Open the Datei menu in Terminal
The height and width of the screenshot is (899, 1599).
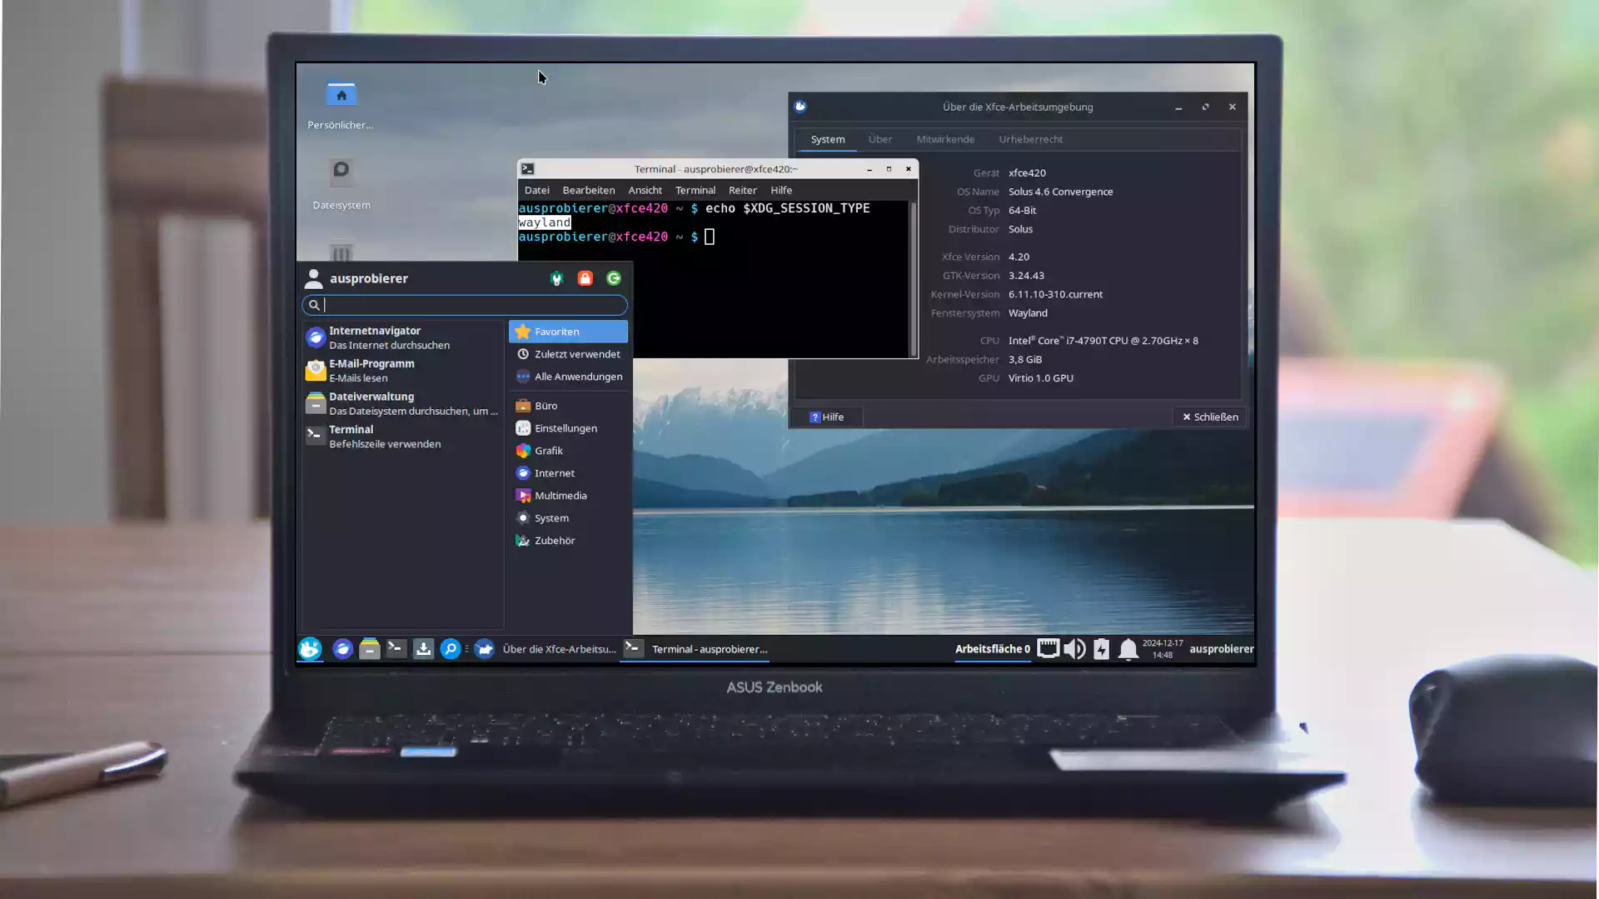[536, 190]
